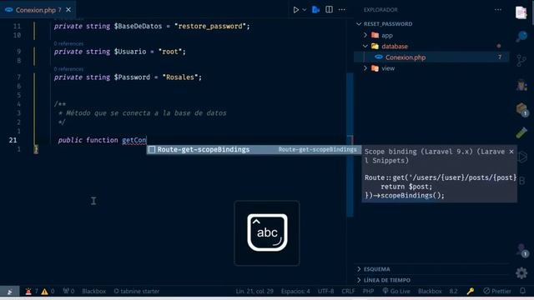Click the EXPLORADOR panel title

[x=380, y=10]
